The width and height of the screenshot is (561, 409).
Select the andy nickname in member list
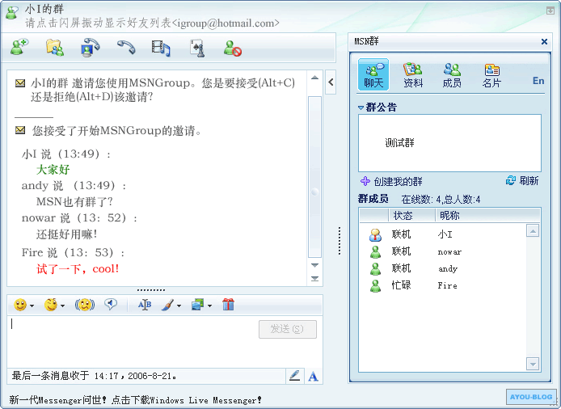tap(448, 268)
